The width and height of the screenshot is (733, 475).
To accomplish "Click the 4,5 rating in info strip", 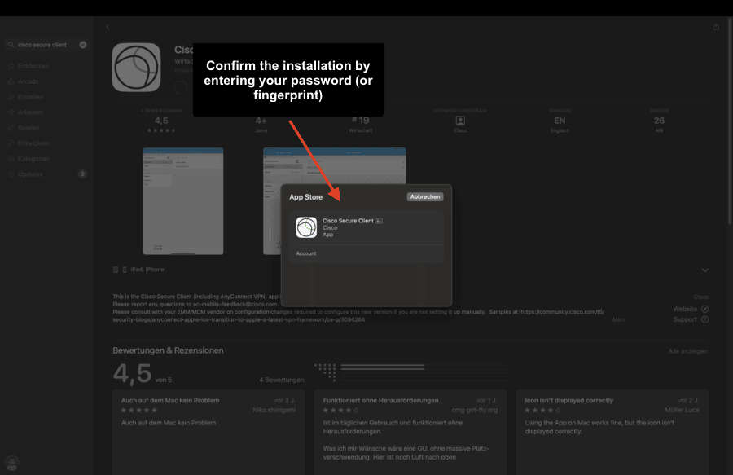I will coord(161,121).
